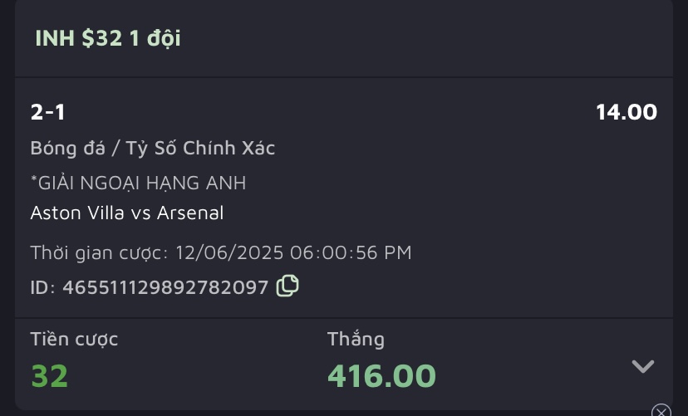The image size is (688, 416).
Task: Select the 2-1 exact score pick
Action: pyautogui.click(x=47, y=111)
